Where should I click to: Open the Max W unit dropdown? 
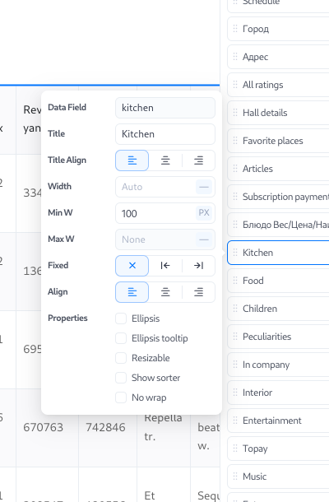pos(204,239)
